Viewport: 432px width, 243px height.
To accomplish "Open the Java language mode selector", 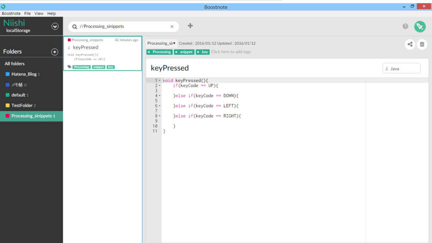I will point(402,68).
